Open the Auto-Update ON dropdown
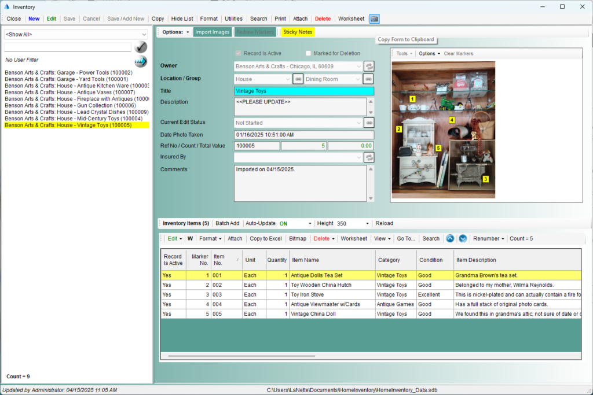 310,224
